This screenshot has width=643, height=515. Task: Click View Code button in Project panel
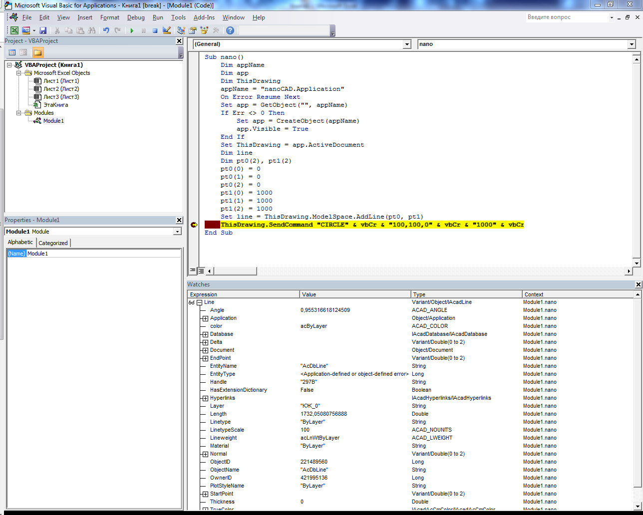12,52
